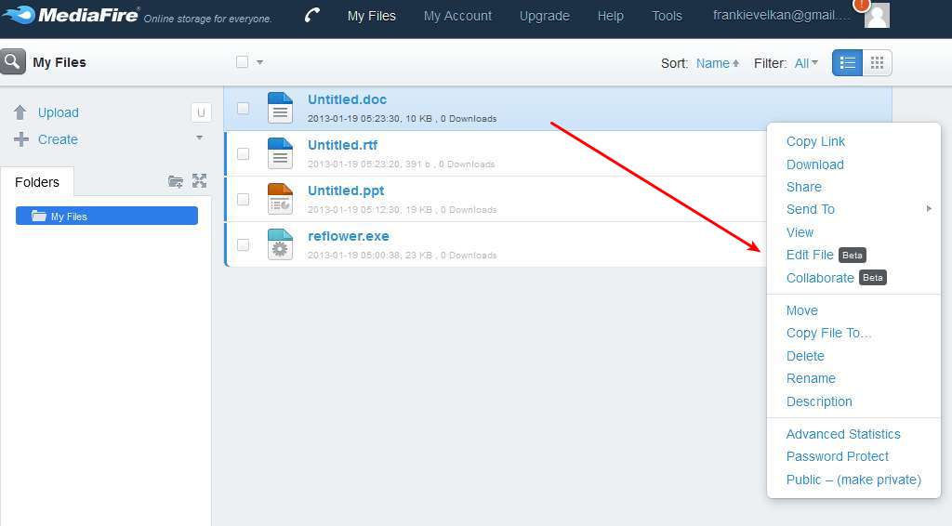The image size is (952, 526).
Task: Choose Password Protect from context menu
Action: click(x=838, y=456)
